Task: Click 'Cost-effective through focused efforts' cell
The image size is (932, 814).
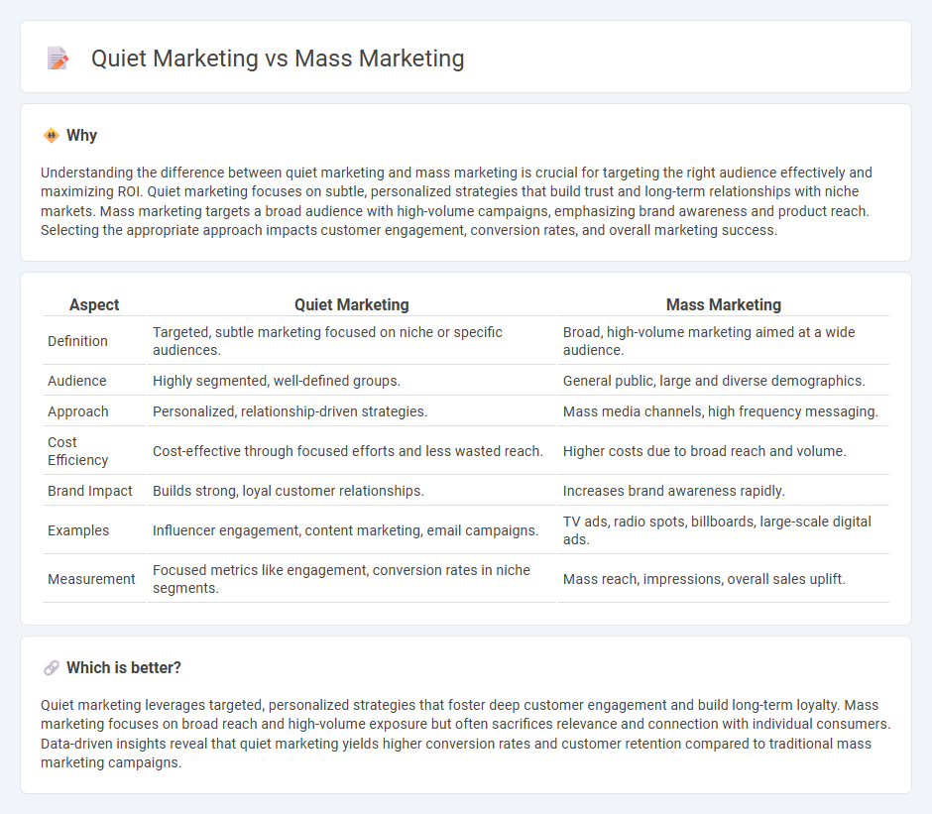Action: click(x=351, y=451)
